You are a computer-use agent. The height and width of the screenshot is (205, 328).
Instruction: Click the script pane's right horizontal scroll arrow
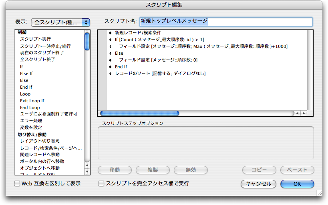[304, 113]
